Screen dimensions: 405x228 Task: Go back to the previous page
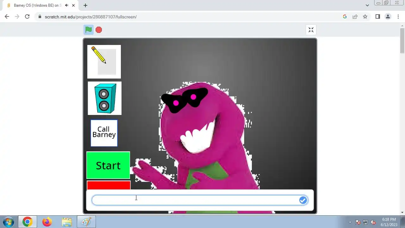click(7, 16)
